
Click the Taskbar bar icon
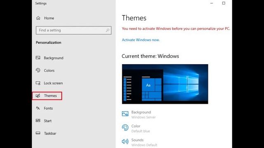(38, 133)
